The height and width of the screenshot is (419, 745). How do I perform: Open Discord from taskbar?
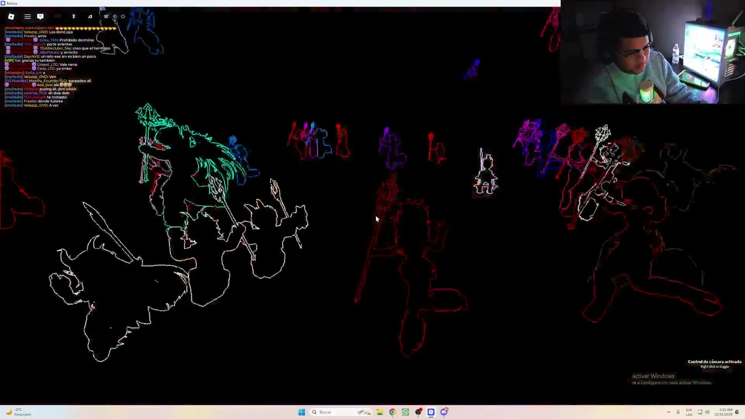click(x=444, y=412)
